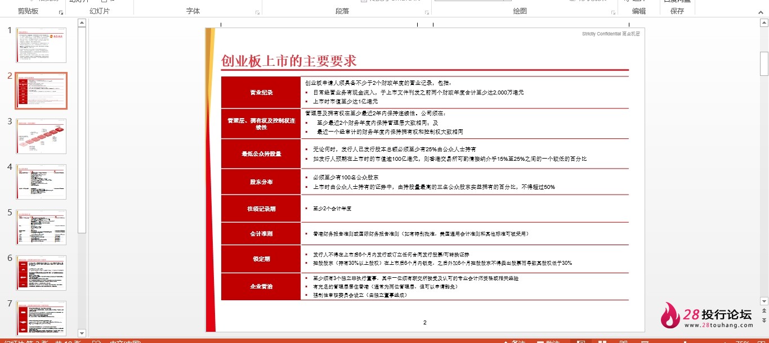This screenshot has width=769, height=343.
Task: Select slide 3 thumbnail
Action: click(x=41, y=136)
